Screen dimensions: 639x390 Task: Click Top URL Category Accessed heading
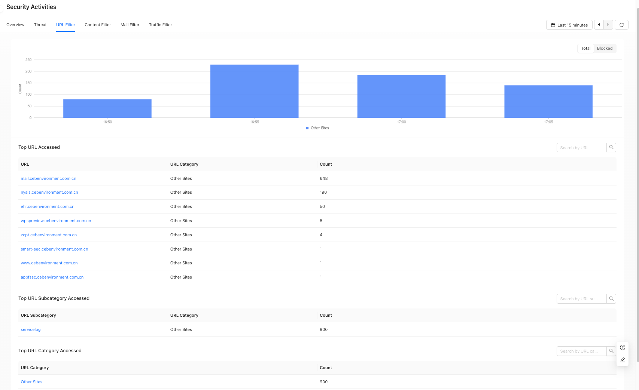tap(50, 350)
